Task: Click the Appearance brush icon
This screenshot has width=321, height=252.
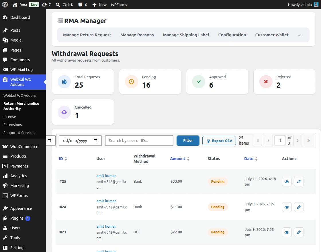Action: (5, 208)
